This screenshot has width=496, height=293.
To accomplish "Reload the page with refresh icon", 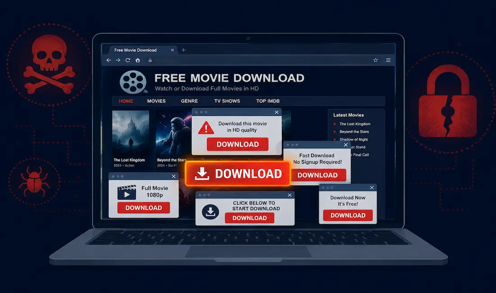I will 128,60.
